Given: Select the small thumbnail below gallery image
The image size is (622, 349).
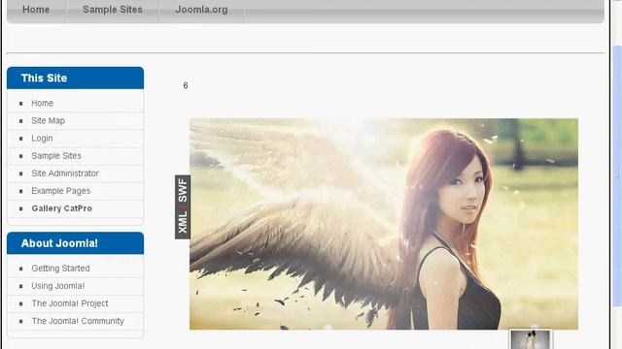Looking at the screenshot, I should click(x=531, y=339).
